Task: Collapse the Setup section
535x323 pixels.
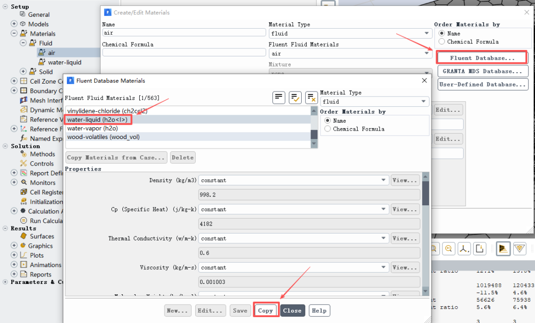Action: (x=5, y=6)
